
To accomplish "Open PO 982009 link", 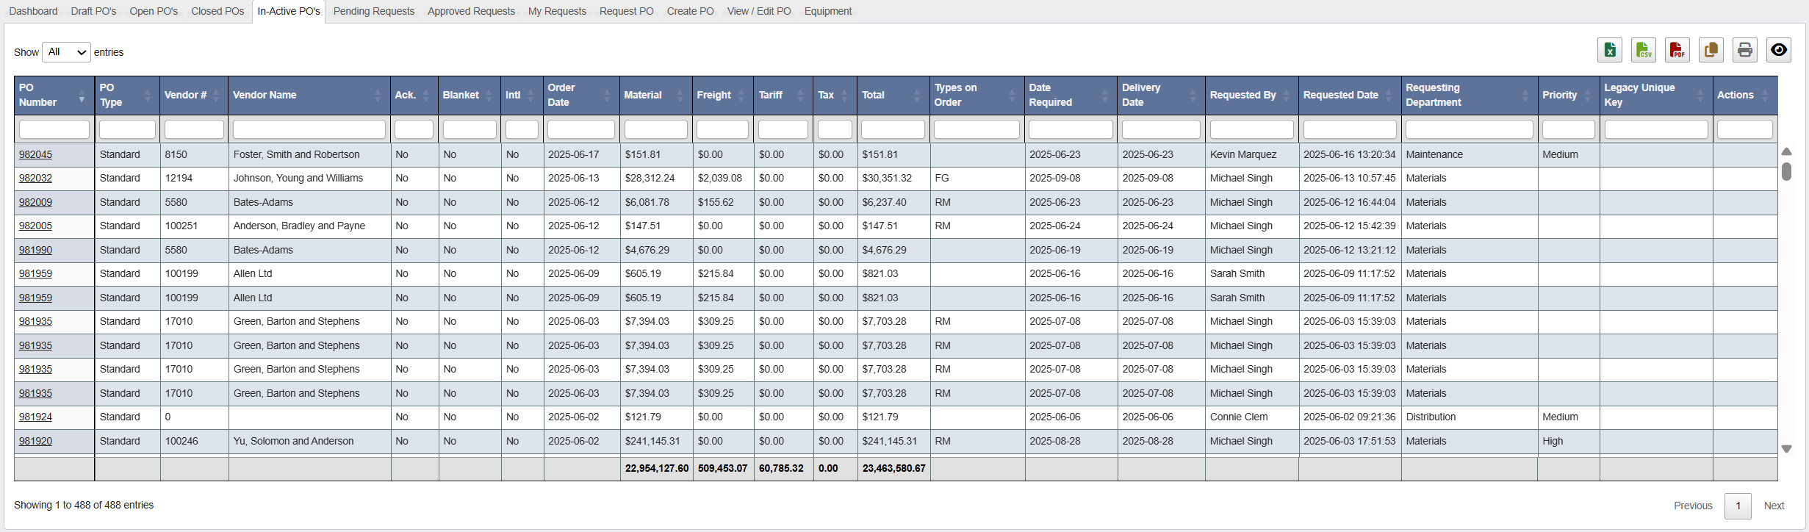I will click(35, 202).
